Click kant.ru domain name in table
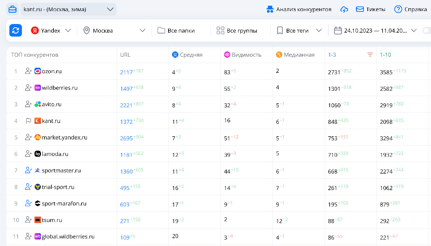This screenshot has width=431, height=246. click(x=51, y=121)
